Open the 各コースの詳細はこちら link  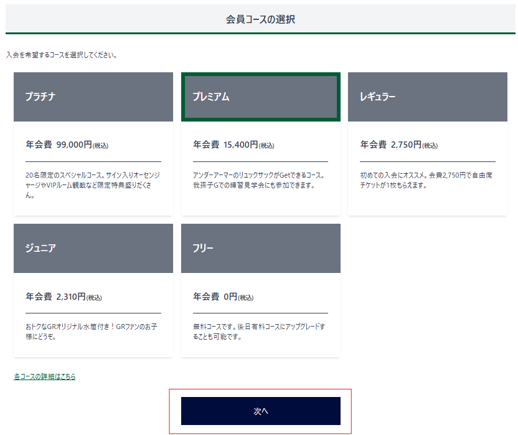click(x=45, y=376)
